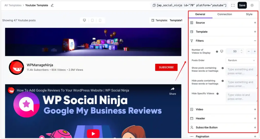This screenshot has width=260, height=139.
Task: Click info icon next to Hide Specific Videos
Action: 217,94
